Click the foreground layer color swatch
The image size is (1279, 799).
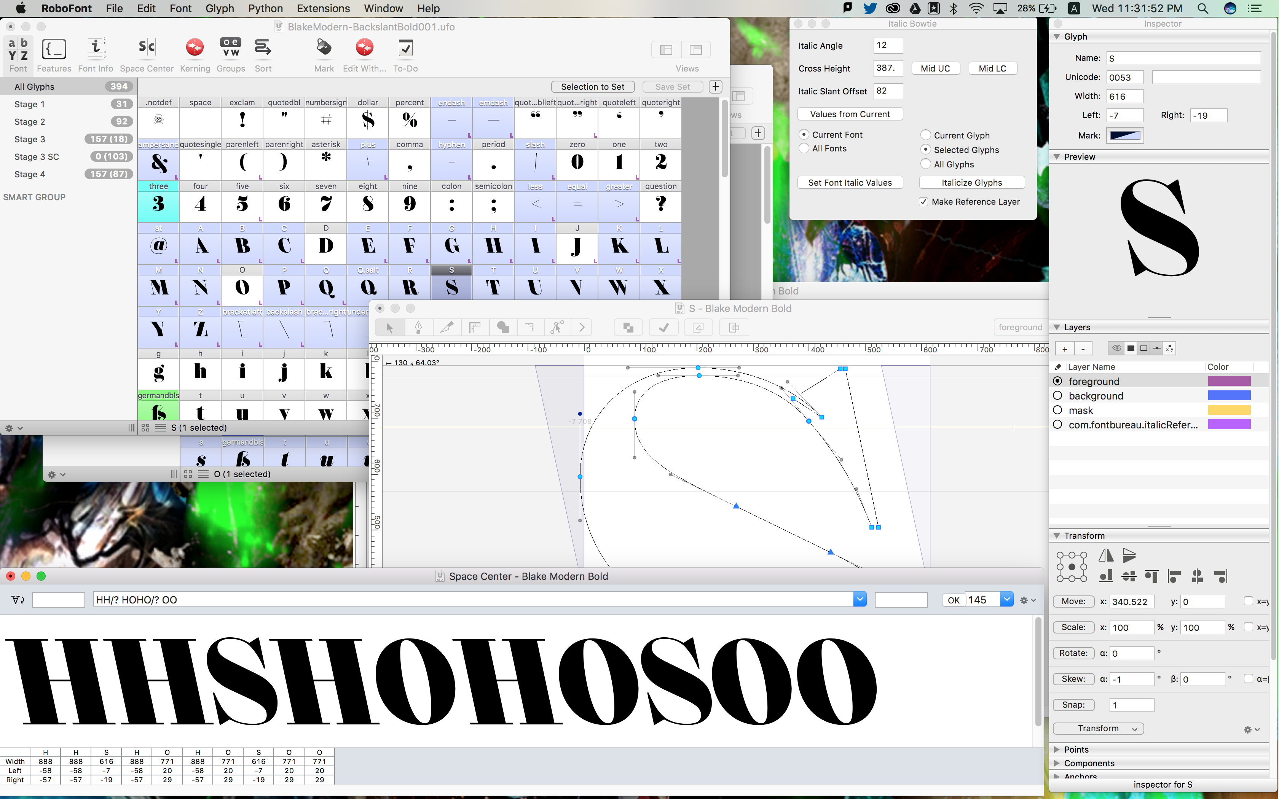[1229, 381]
